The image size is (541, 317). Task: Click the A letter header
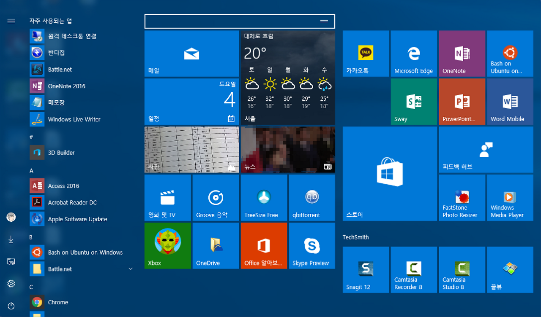tap(31, 171)
